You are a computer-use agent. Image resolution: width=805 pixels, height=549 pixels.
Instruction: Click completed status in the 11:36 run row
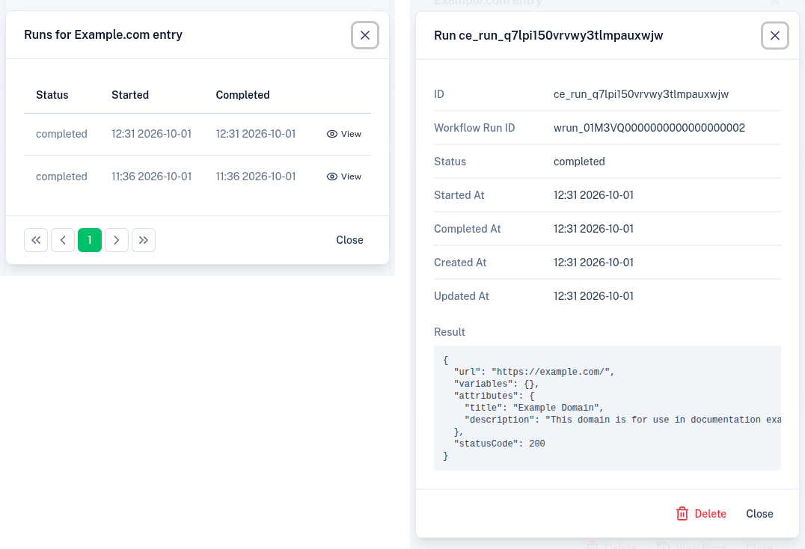tap(61, 177)
